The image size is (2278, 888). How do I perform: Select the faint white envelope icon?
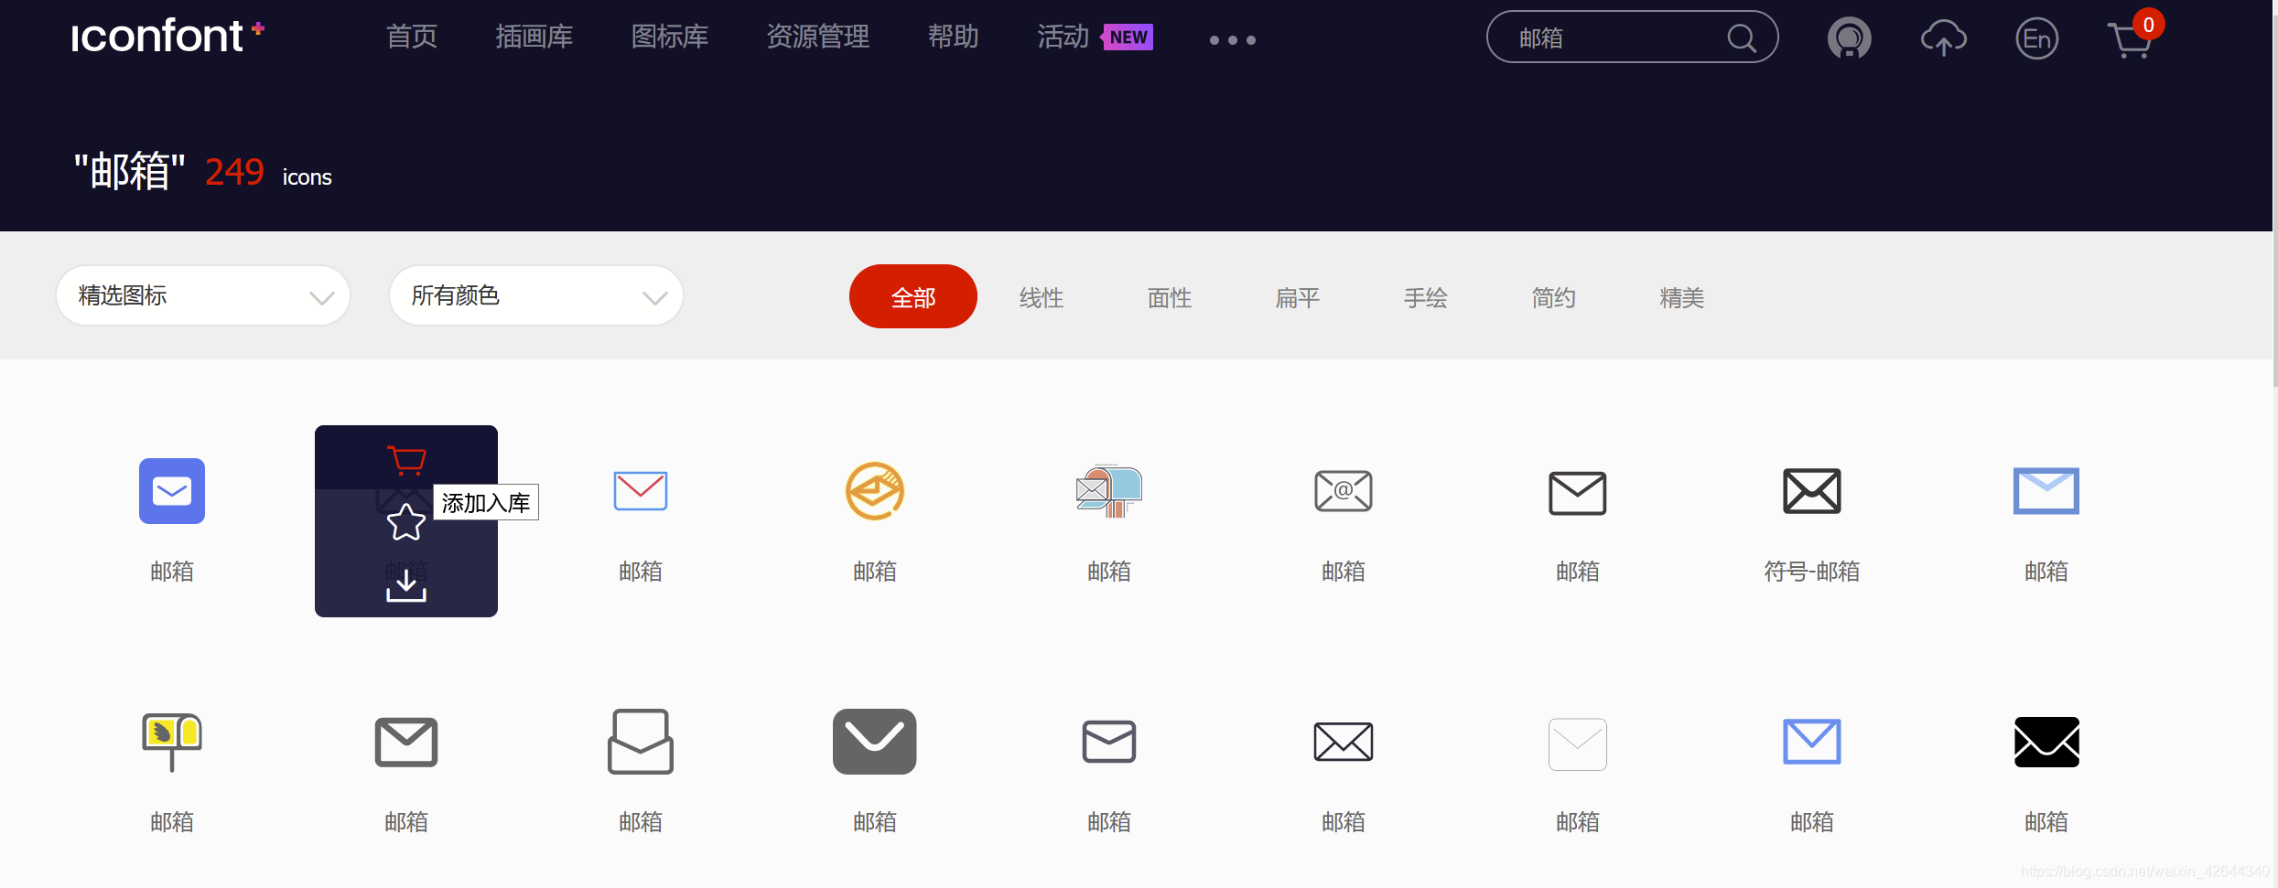coord(1578,744)
